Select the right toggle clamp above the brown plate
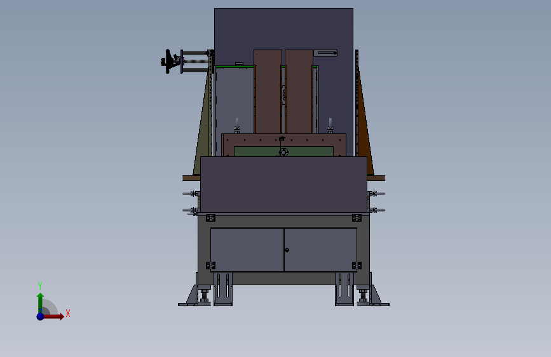 330,126
